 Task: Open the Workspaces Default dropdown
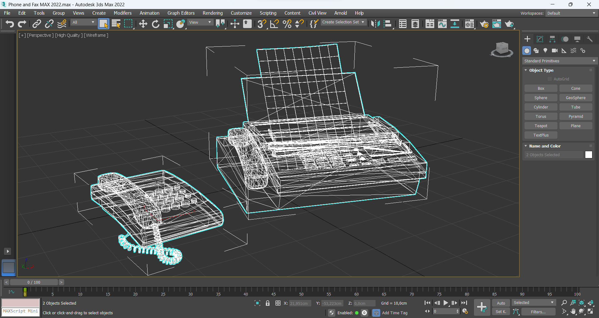pyautogui.click(x=571, y=13)
